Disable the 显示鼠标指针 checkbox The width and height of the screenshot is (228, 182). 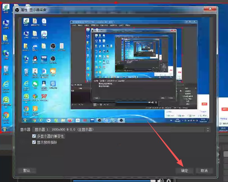tap(34, 142)
